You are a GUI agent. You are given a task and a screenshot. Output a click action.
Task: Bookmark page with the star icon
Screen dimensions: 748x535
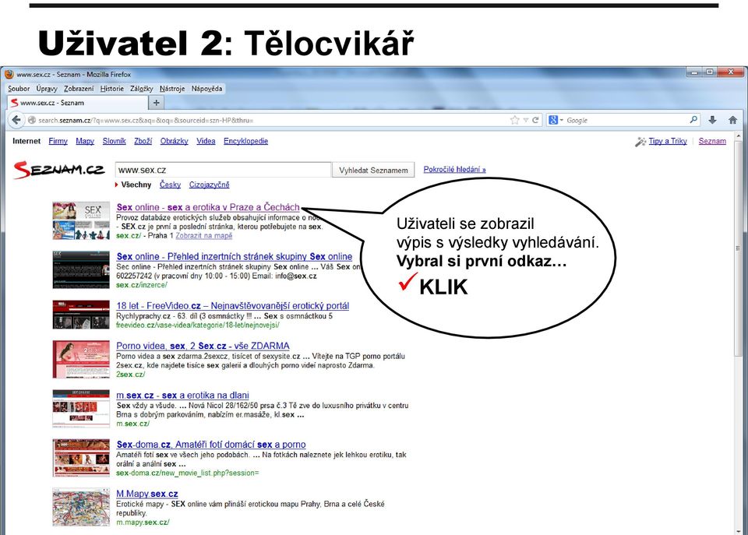515,120
